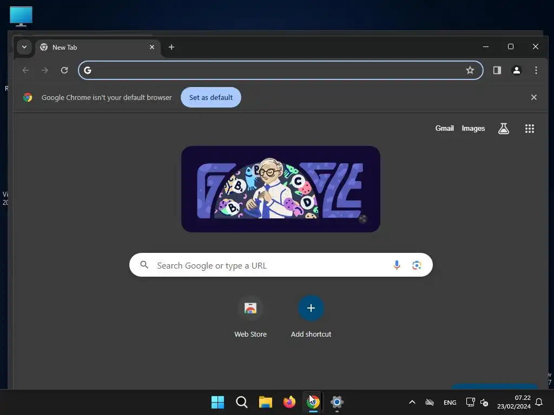The width and height of the screenshot is (554, 415).
Task: Open Windows taskbar search
Action: click(x=242, y=402)
